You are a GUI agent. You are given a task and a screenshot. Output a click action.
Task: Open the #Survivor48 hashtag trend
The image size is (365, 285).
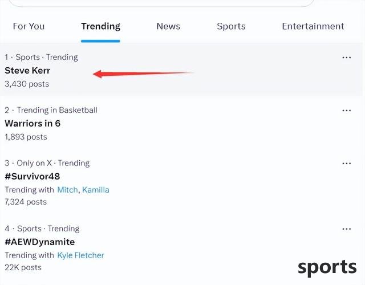pyautogui.click(x=32, y=176)
